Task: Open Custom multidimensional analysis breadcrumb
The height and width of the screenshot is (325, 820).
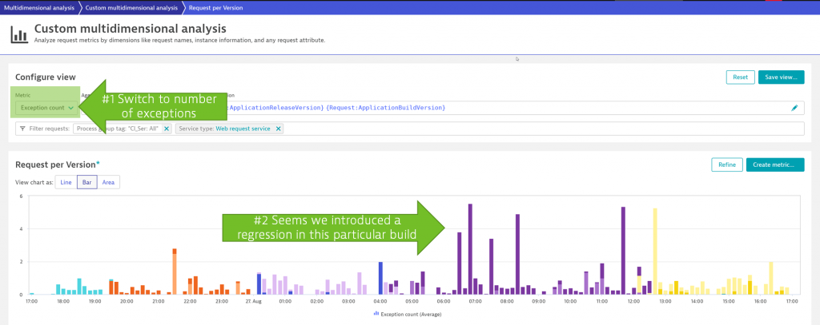Action: (x=131, y=8)
